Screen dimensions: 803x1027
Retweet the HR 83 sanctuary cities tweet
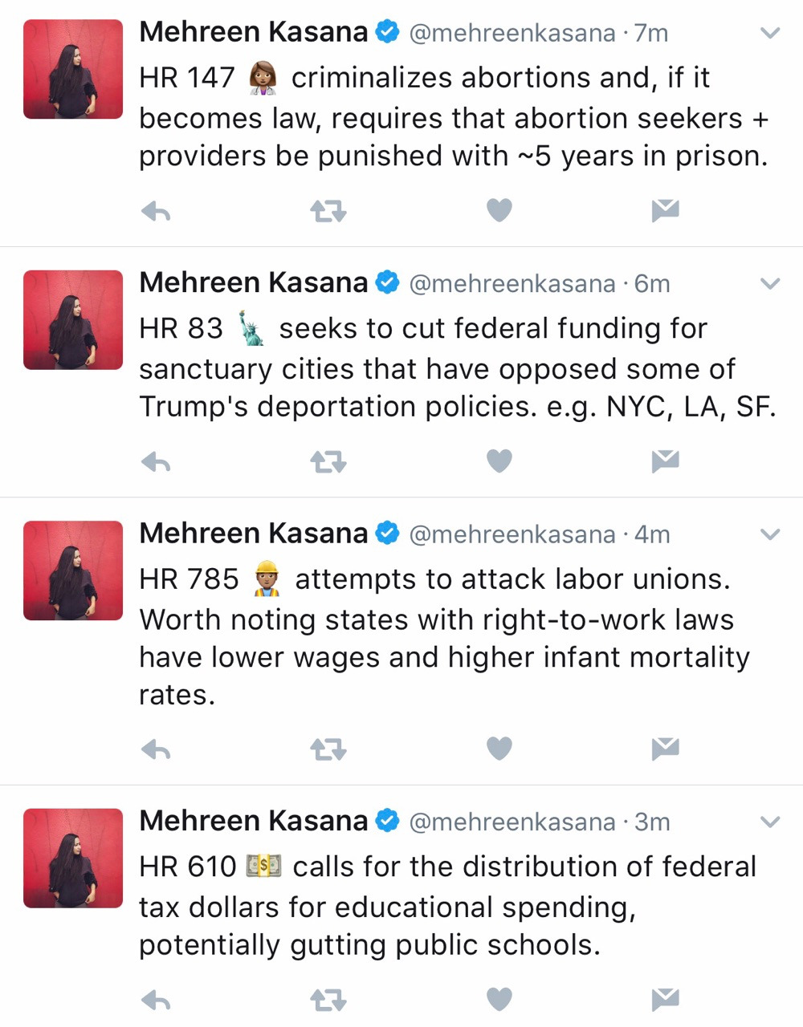pyautogui.click(x=328, y=461)
